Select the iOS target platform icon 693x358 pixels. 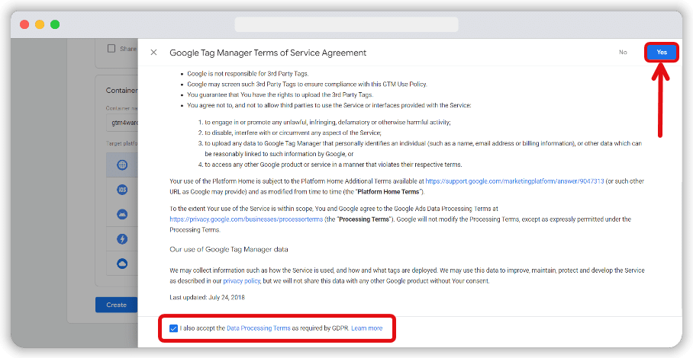click(x=122, y=190)
